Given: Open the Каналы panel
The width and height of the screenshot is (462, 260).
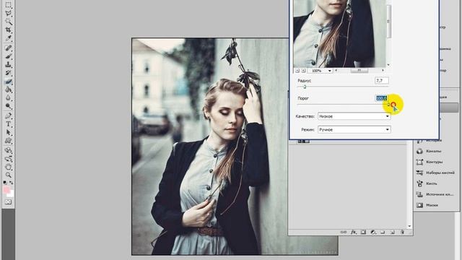Looking at the screenshot, I should pos(433,151).
